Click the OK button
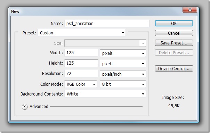This screenshot has width=210, height=133. 174,23
